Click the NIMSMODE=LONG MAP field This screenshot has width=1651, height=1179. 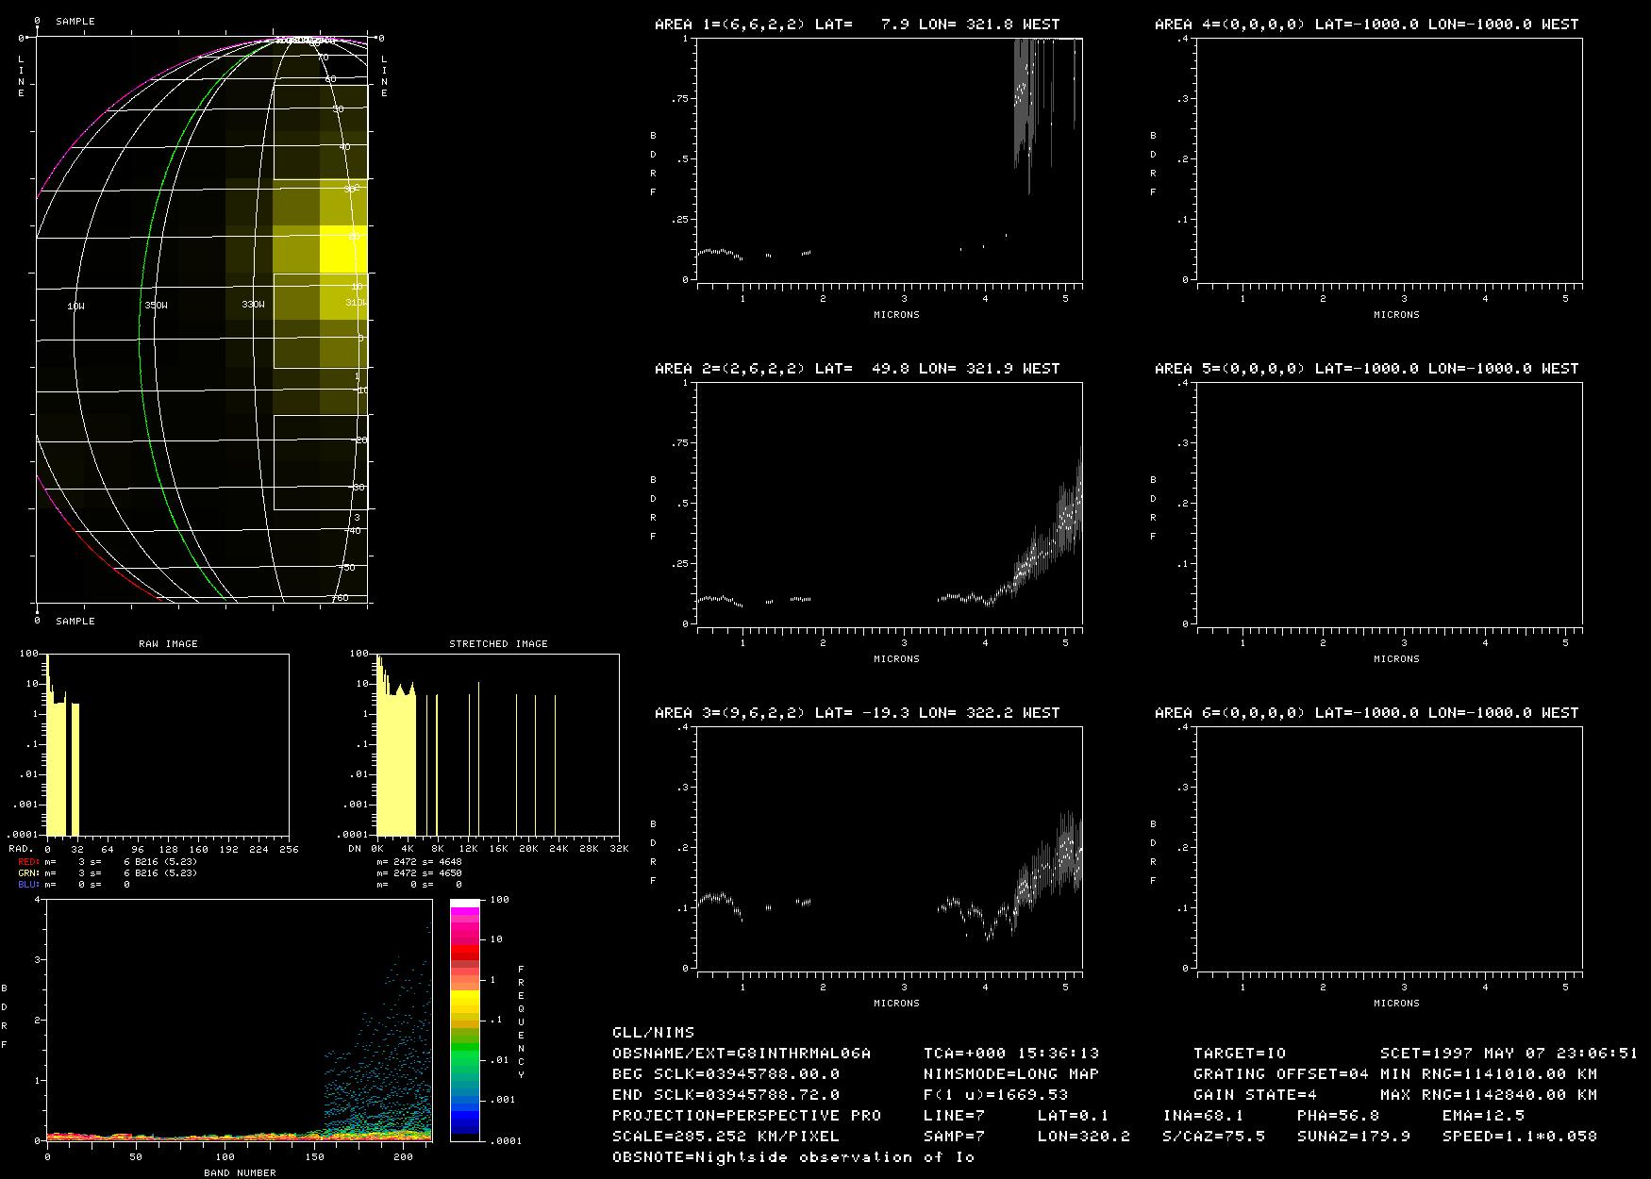coord(1010,1074)
